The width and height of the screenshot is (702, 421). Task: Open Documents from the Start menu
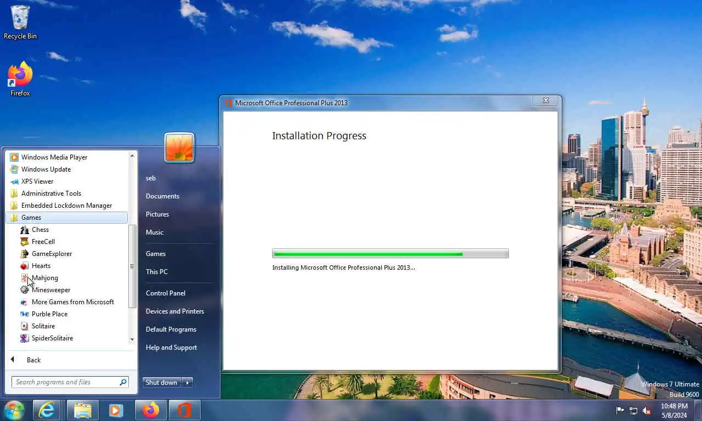coord(162,196)
